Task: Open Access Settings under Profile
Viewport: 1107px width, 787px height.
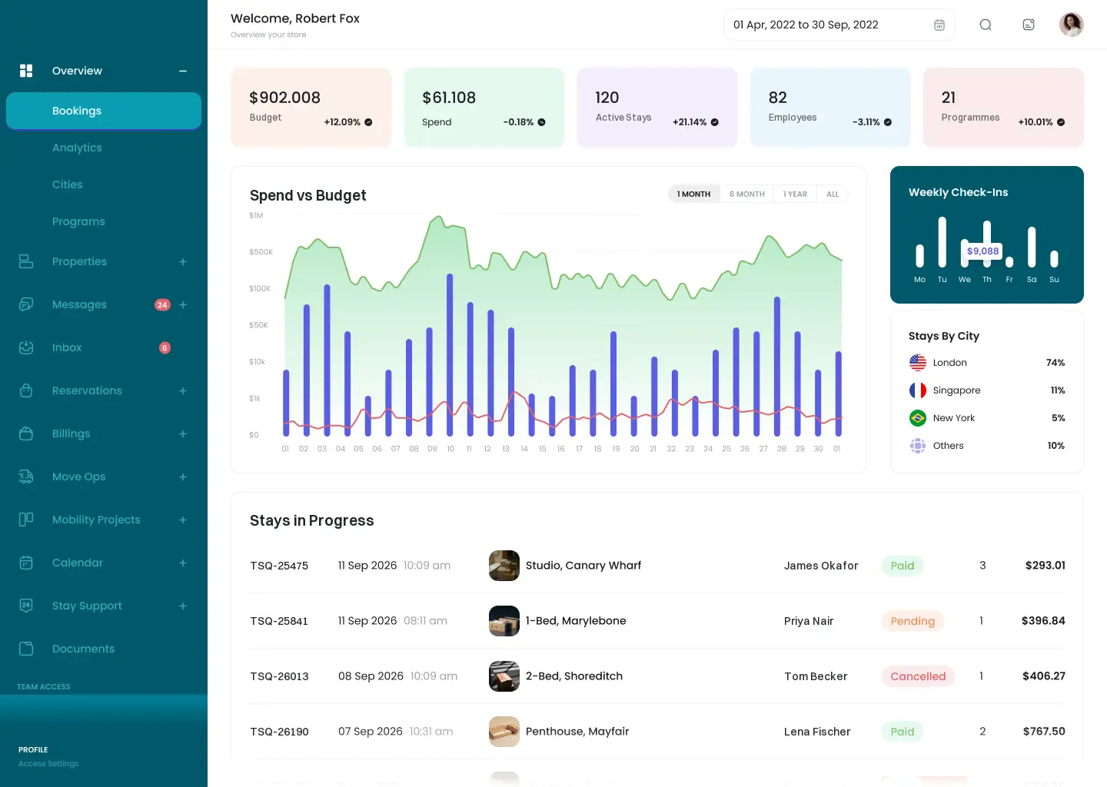Action: [x=48, y=764]
